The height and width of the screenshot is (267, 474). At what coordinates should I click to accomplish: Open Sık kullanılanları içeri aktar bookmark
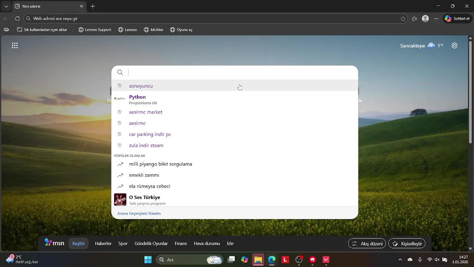[42, 30]
